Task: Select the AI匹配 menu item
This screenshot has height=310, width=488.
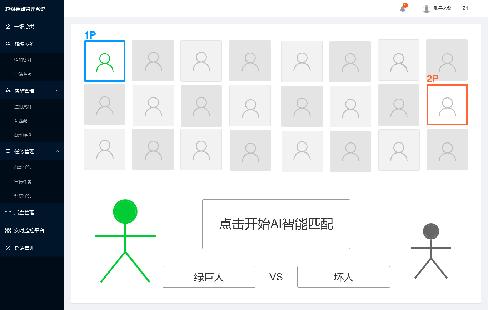Action: (21, 121)
